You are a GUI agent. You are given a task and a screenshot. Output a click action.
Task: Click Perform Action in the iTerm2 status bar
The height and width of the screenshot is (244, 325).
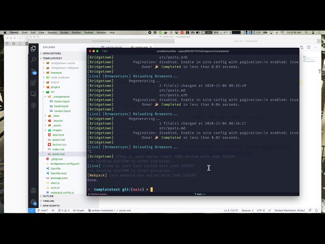coord(98,194)
